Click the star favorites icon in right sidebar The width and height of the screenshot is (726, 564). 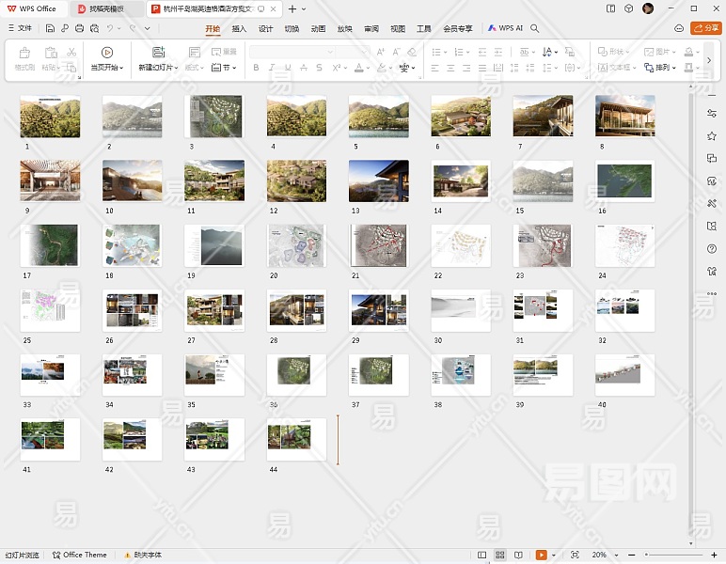coord(712,136)
